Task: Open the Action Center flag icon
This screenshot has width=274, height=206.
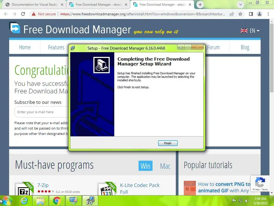Action: tap(234, 201)
